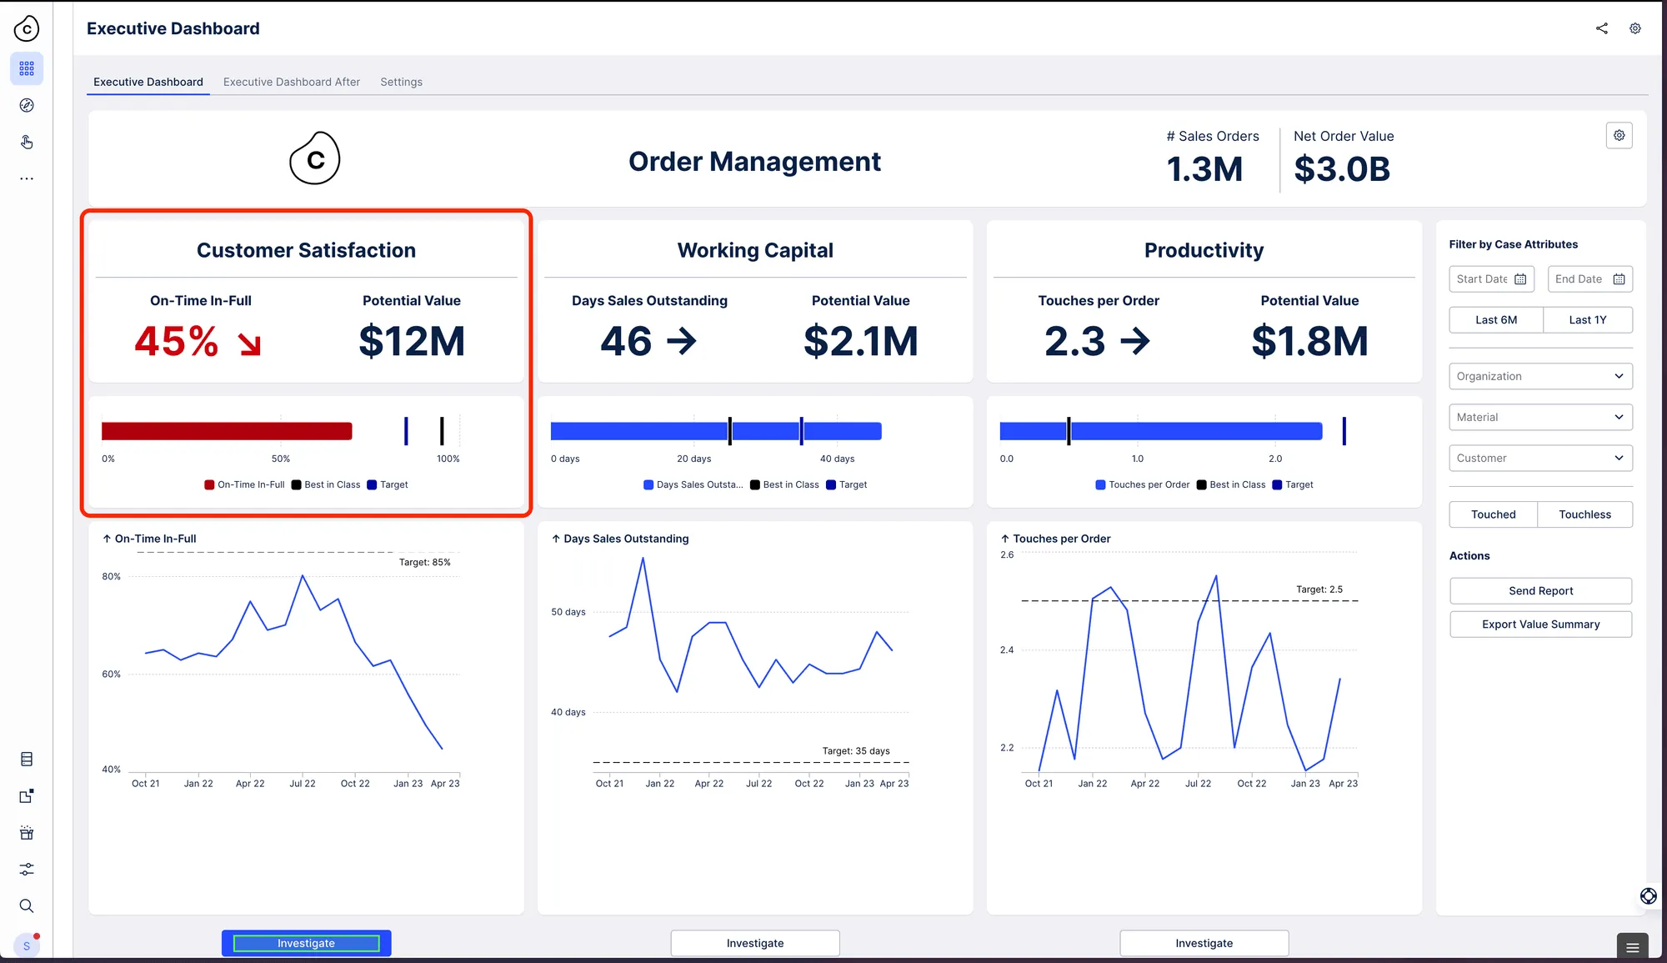Toggle Best in Class legend under Working Capital
The height and width of the screenshot is (963, 1667).
point(784,484)
